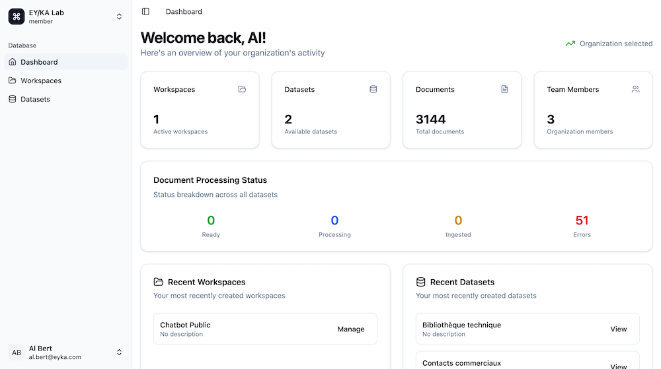
Task: Click the red Errors count 51
Action: (x=582, y=220)
